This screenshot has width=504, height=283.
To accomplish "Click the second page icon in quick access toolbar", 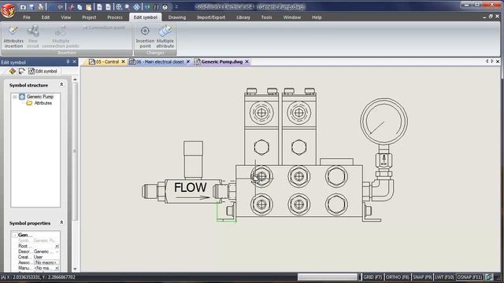I will [109, 7].
